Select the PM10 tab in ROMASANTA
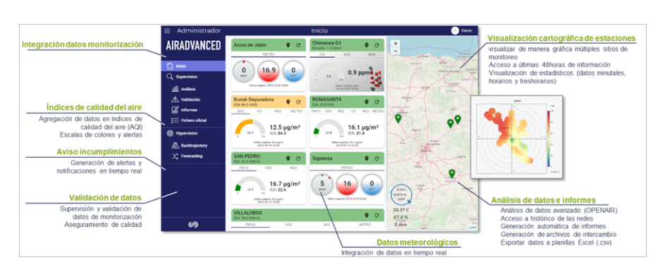This screenshot has height=267, width=665. 317,111
